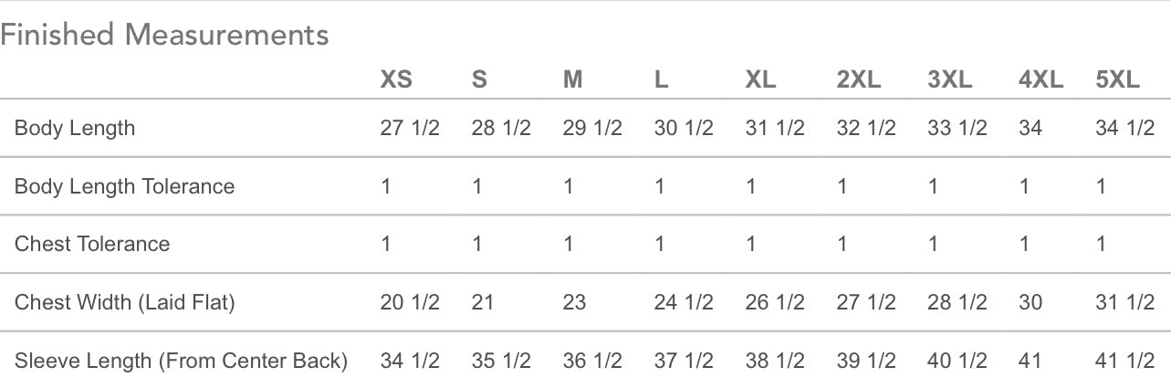
Task: Select the Sleeve Length value for L
Action: [x=684, y=361]
